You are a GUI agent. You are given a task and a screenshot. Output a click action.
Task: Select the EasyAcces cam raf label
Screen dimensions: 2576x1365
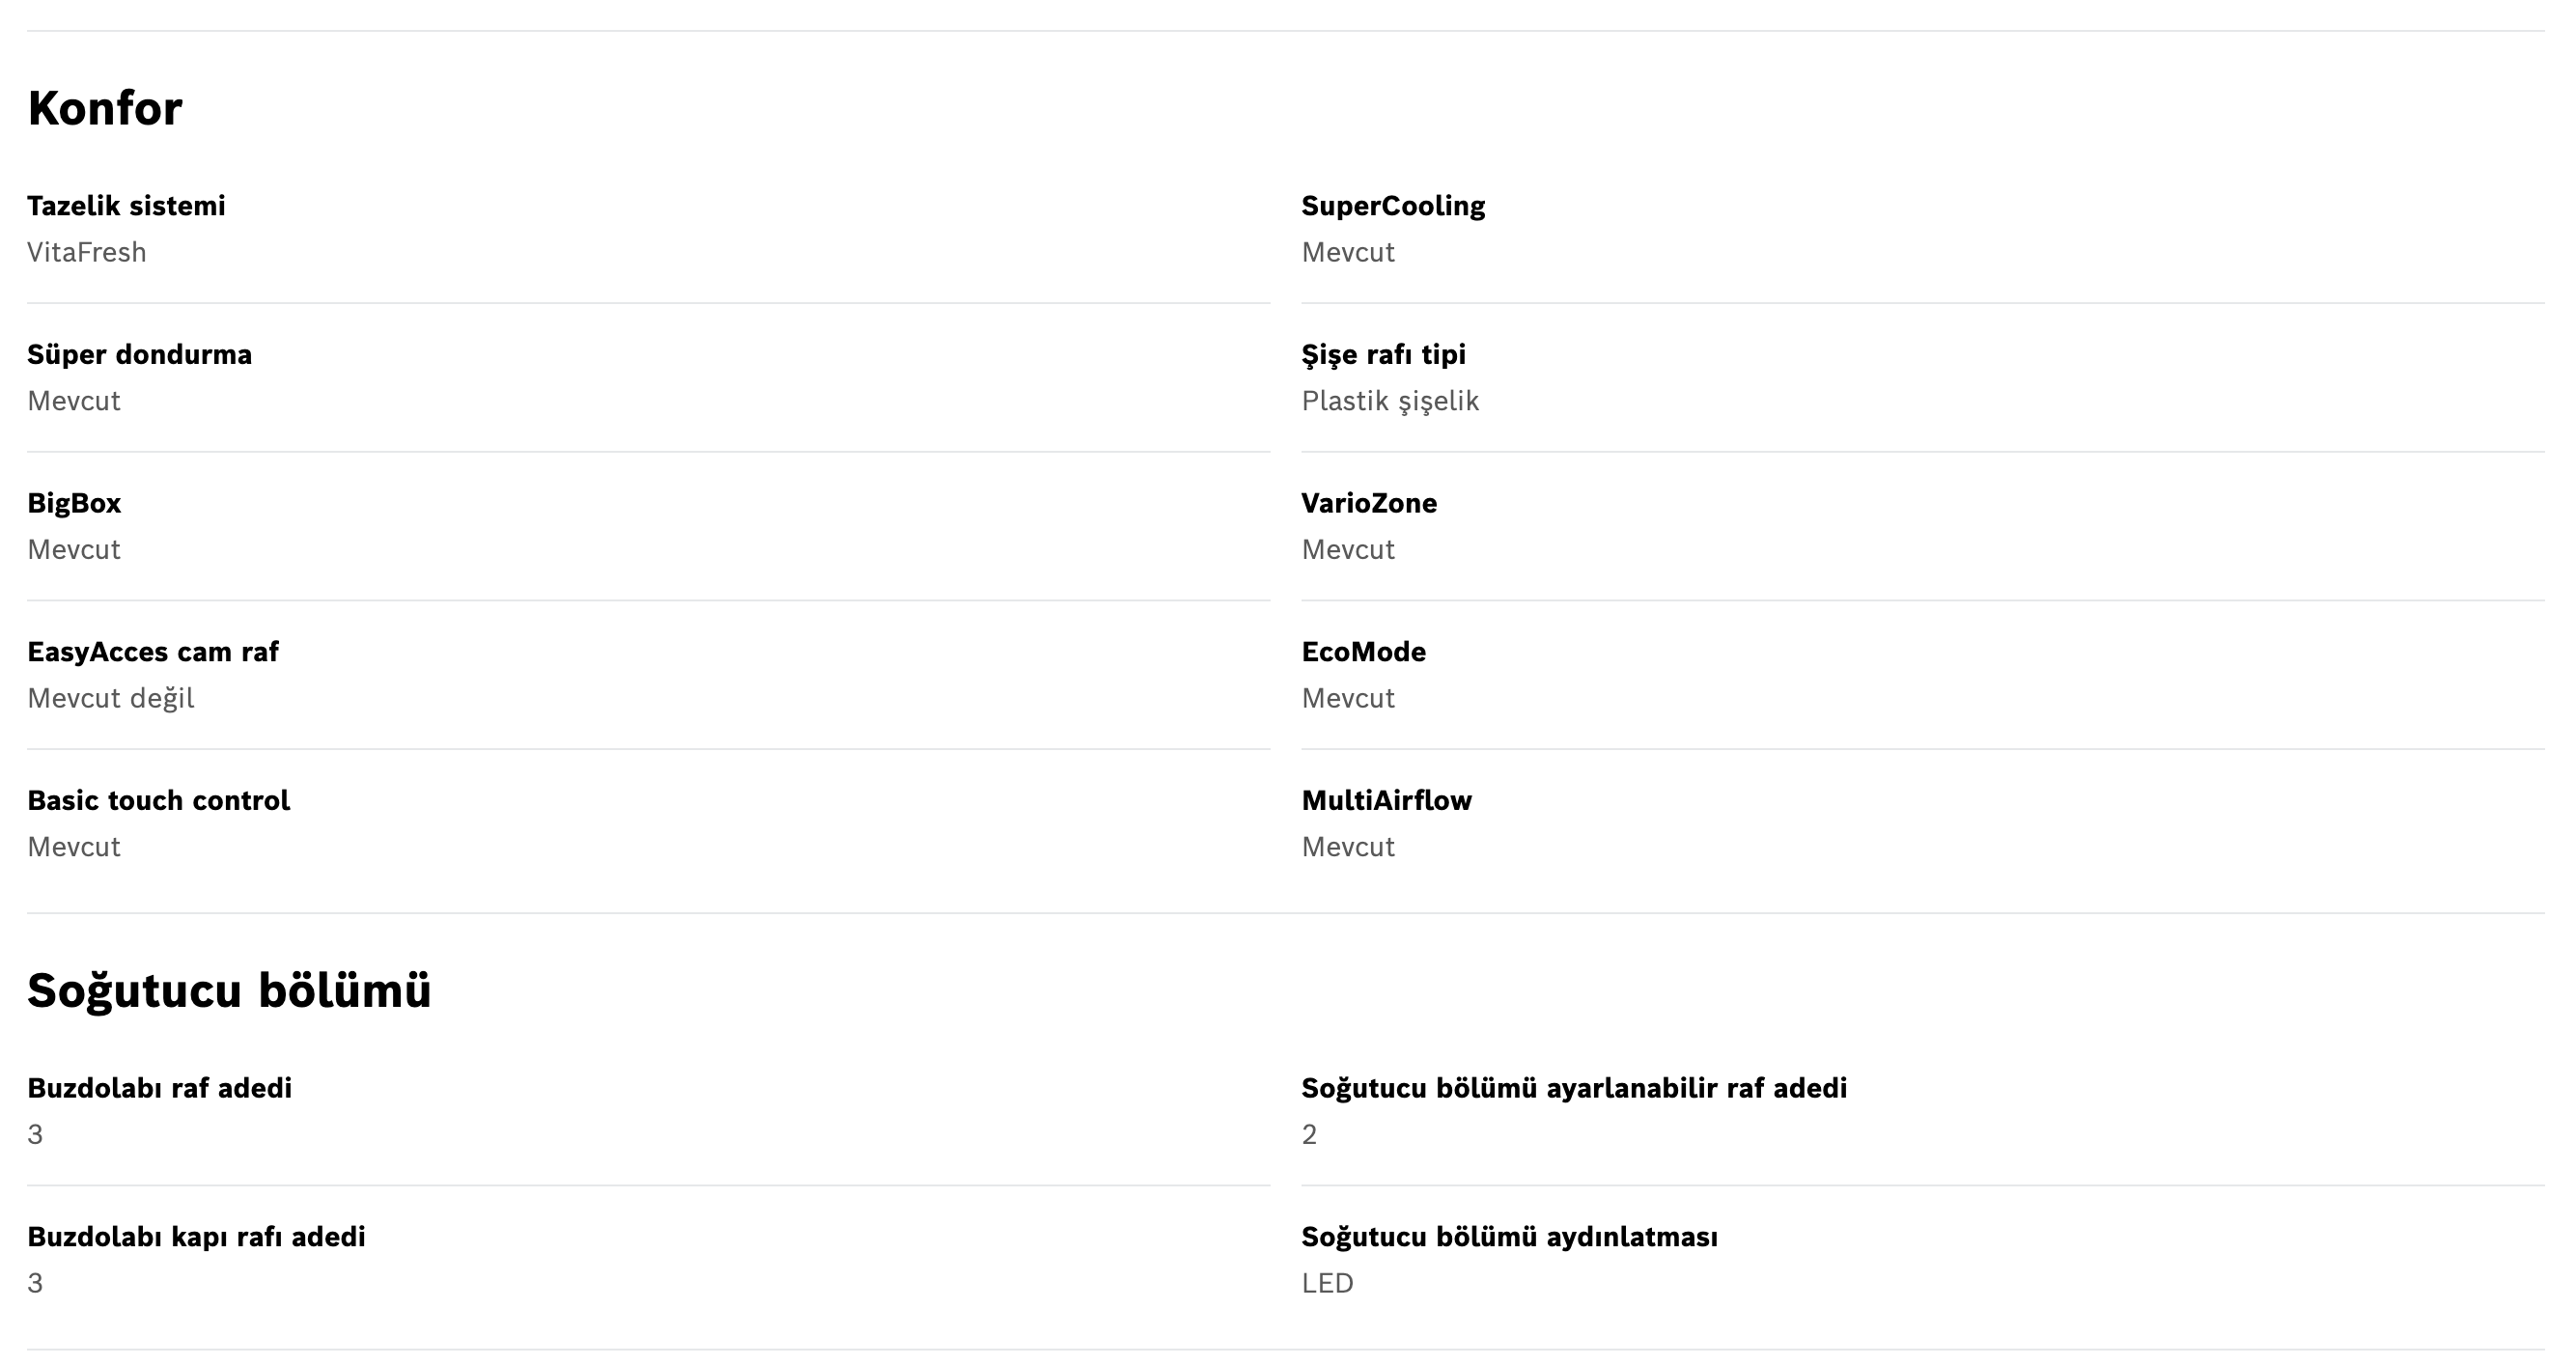pos(153,652)
